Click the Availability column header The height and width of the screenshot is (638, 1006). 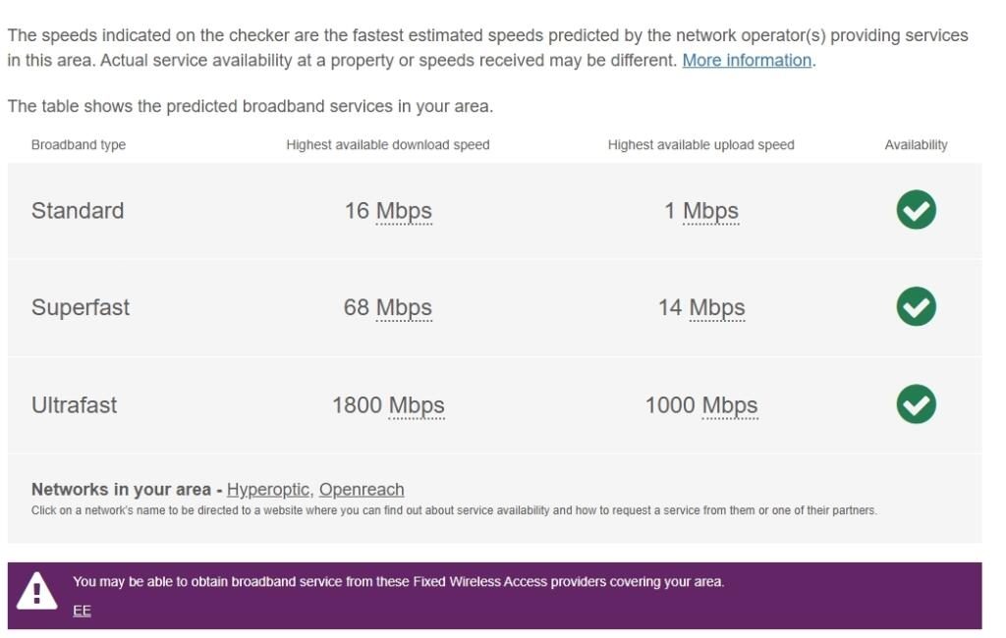[x=916, y=145]
